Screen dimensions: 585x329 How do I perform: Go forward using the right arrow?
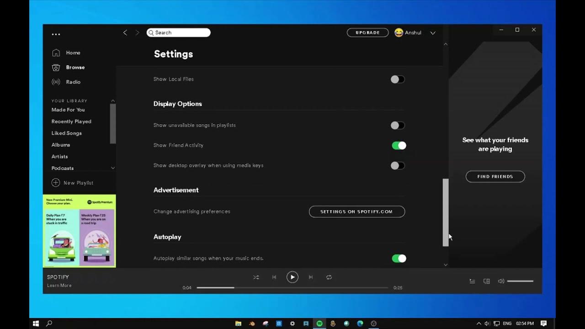coord(137,32)
